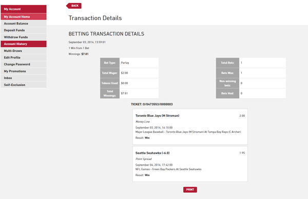Open Withdraw Funds option

(x=24, y=37)
